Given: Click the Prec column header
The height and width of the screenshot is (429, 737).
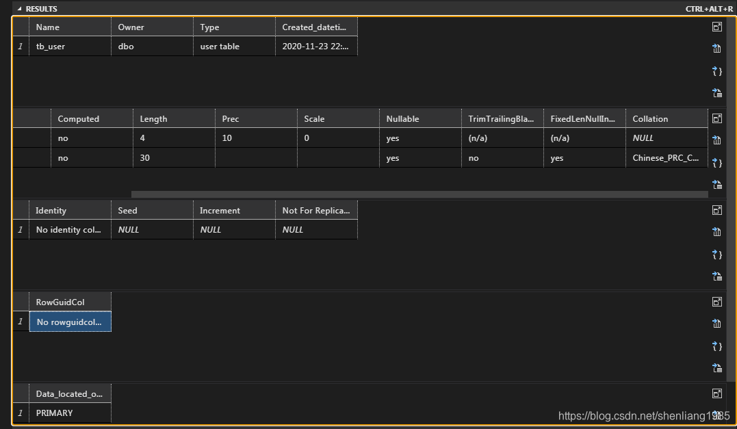Looking at the screenshot, I should (256, 118).
